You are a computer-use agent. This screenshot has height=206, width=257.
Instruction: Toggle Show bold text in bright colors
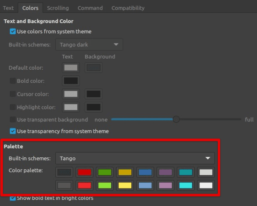coord(13,198)
